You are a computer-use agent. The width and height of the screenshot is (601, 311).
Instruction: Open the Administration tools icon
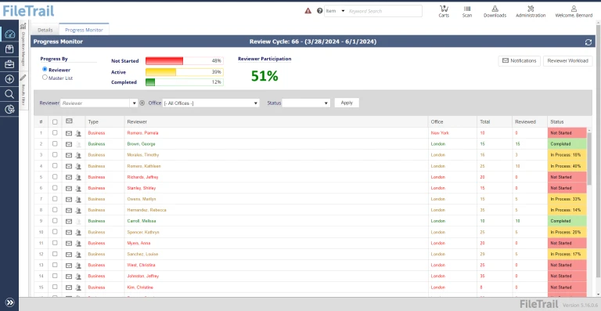[x=531, y=11]
